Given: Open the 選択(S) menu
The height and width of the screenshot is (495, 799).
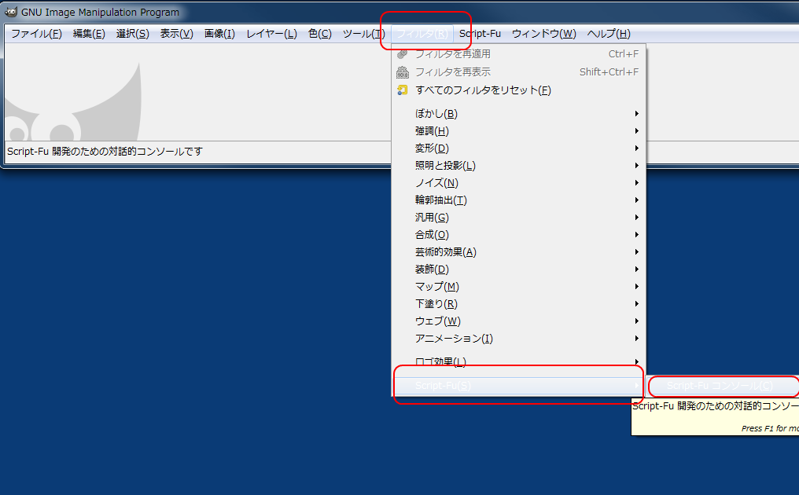Looking at the screenshot, I should click(132, 34).
